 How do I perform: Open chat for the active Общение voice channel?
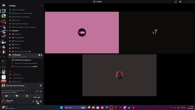pyautogui.click(x=39, y=55)
